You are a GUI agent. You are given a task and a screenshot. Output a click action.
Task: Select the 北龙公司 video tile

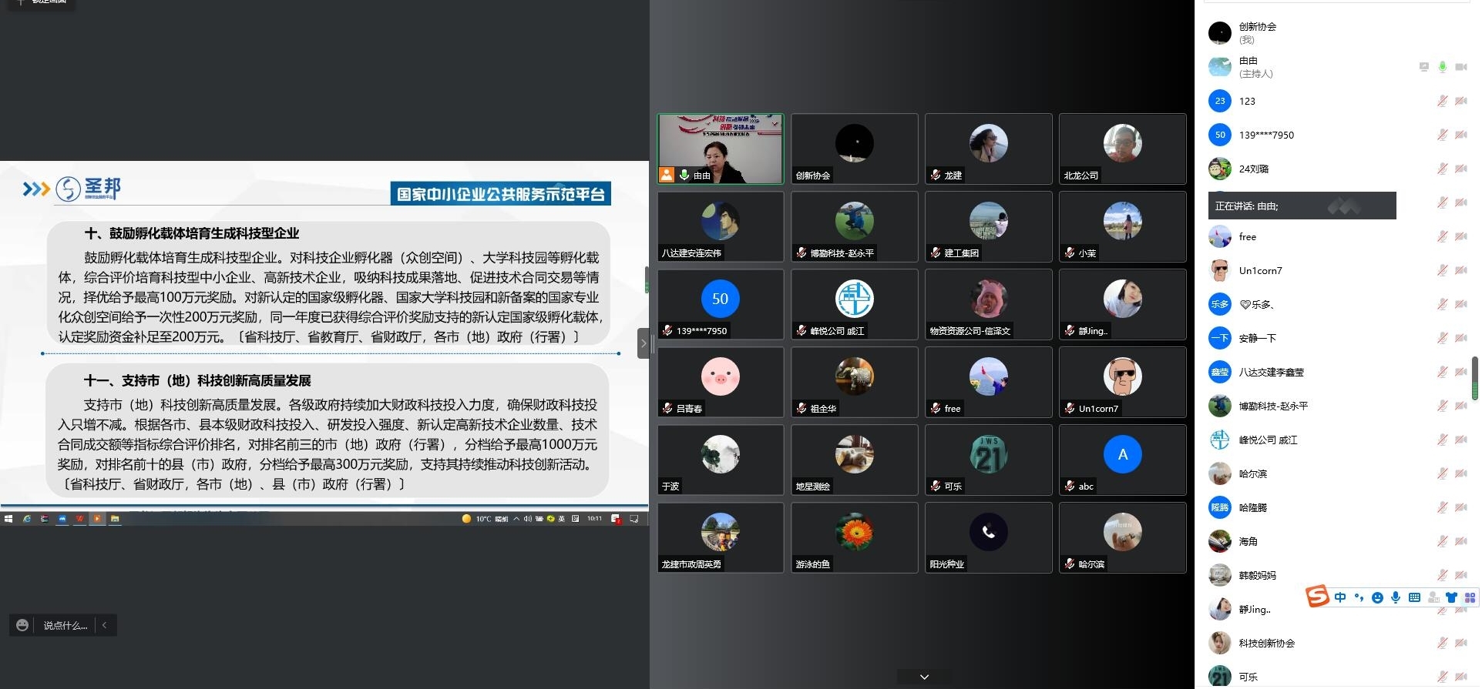tap(1123, 149)
